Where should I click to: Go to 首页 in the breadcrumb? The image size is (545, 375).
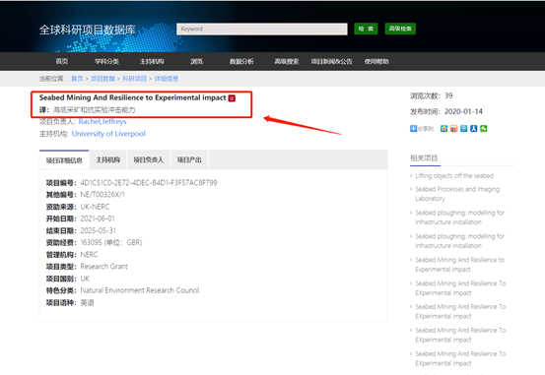tap(77, 79)
